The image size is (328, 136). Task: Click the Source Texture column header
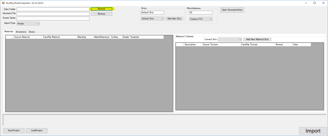pos(221,45)
